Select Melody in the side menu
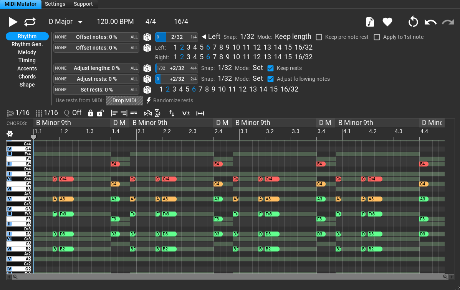 click(27, 52)
